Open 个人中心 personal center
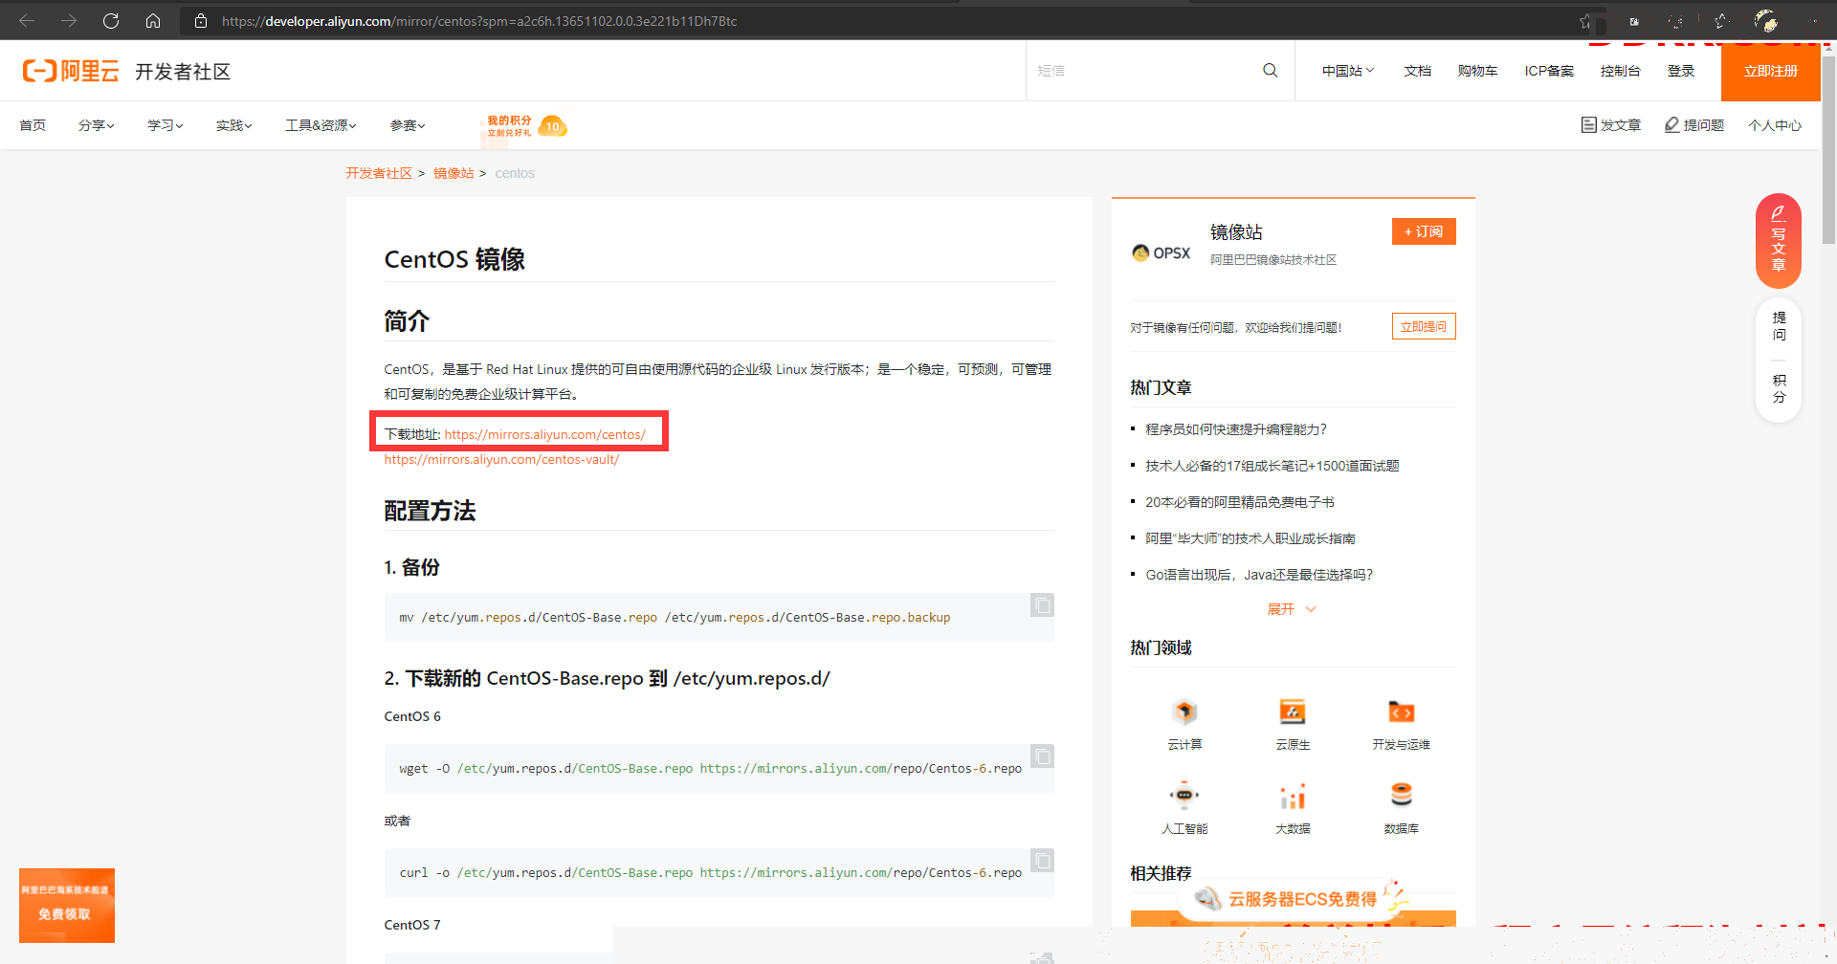 (1774, 125)
